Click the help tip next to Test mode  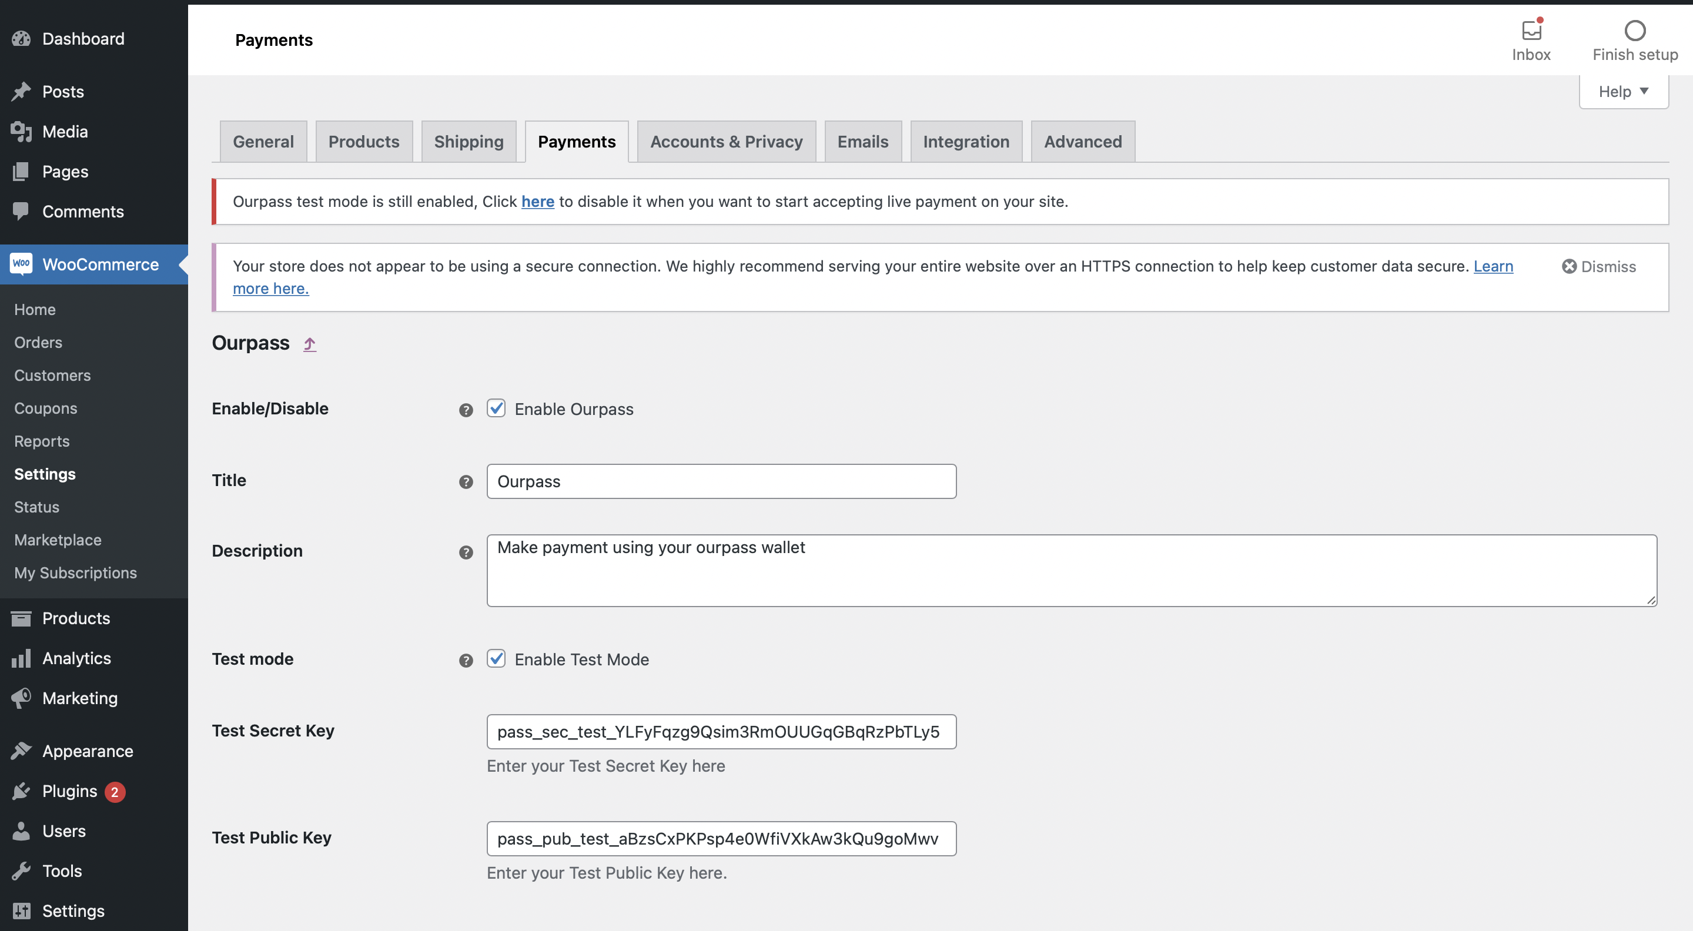coord(466,660)
